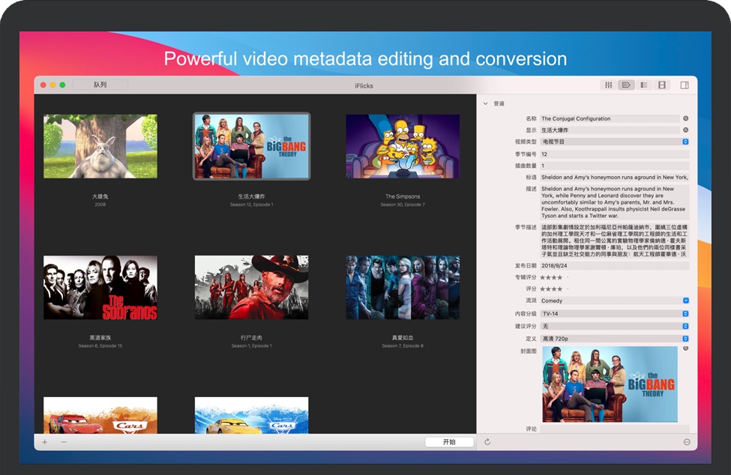Click search icon next to 显示 field

pos(685,130)
